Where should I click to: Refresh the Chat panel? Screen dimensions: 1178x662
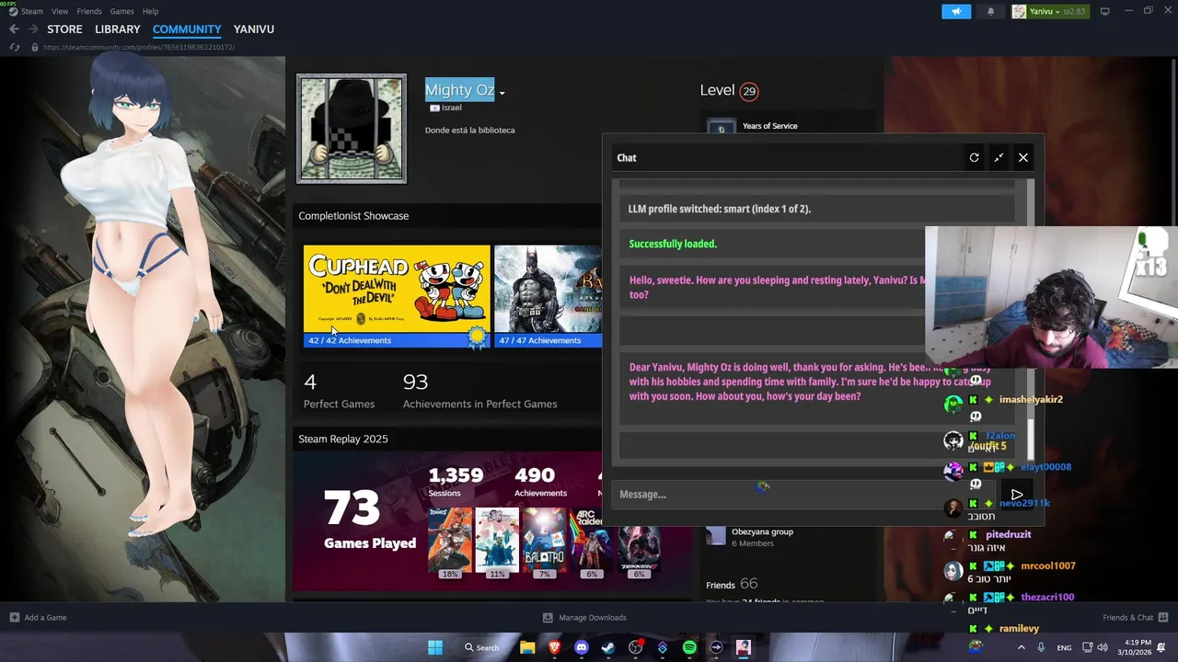tap(974, 157)
